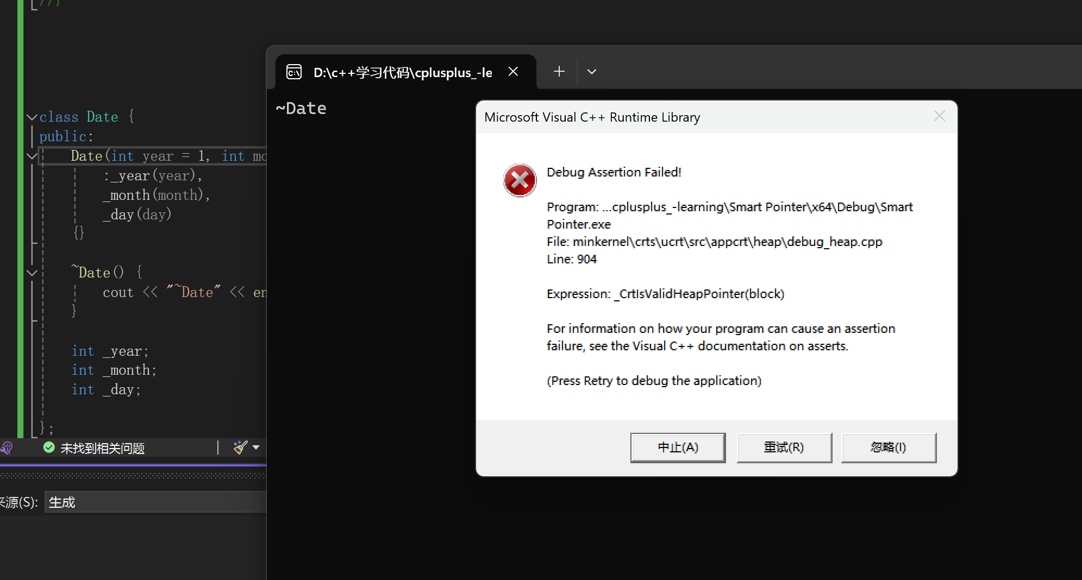Click the File: debug_heap.cpp path text
Screen dimensions: 1082x580
[x=715, y=242]
